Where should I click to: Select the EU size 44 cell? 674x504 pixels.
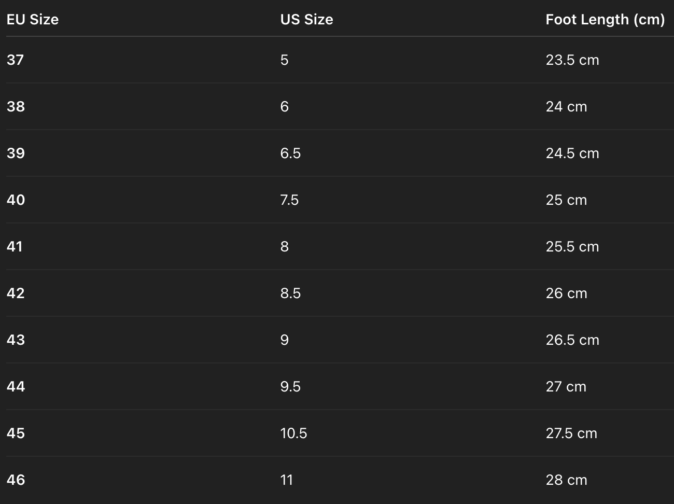(16, 387)
